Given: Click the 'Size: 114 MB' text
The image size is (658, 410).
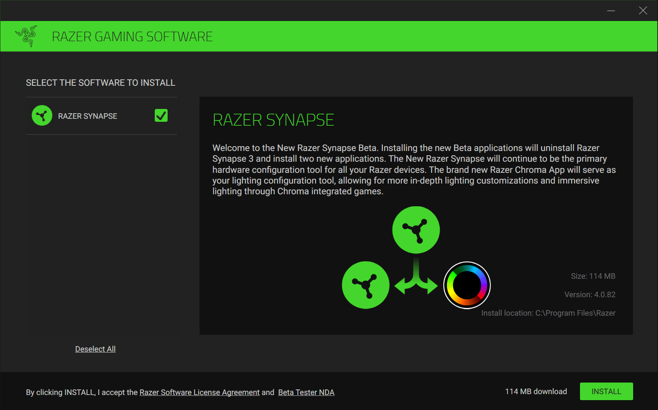Looking at the screenshot, I should pos(593,276).
